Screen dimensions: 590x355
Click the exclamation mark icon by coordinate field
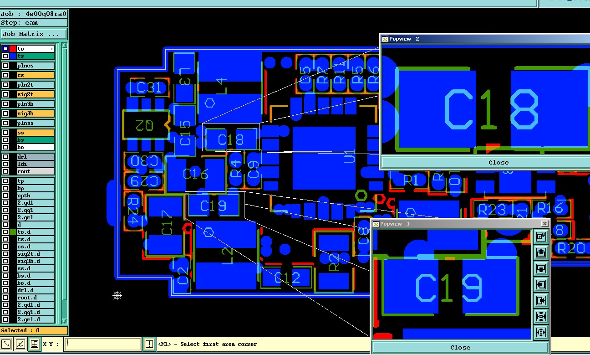[x=149, y=344]
